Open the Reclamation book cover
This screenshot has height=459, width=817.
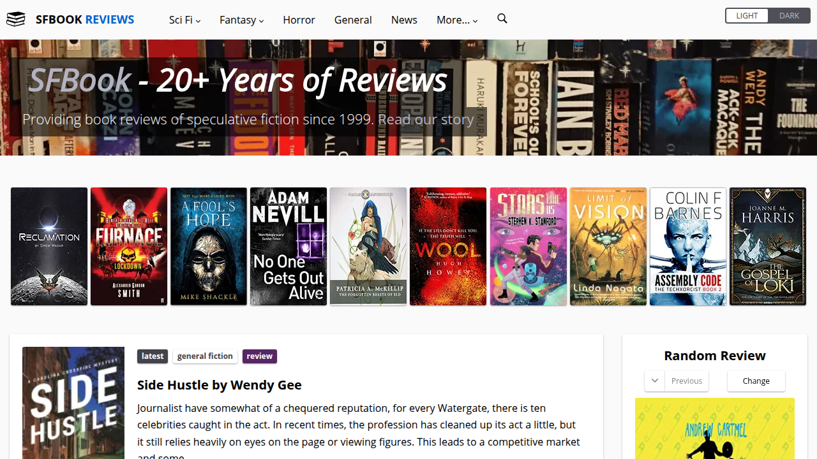coord(49,246)
